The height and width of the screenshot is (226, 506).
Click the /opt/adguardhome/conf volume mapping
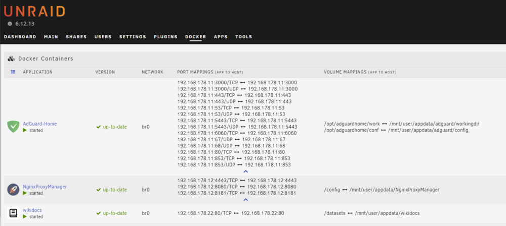pos(396,130)
